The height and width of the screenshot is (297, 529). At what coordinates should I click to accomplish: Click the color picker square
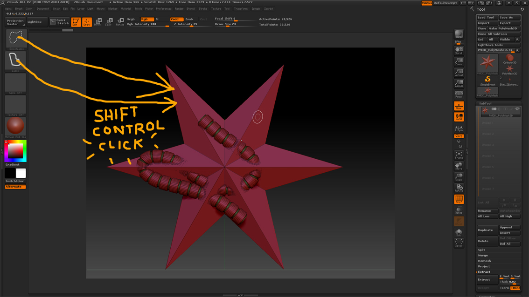(15, 151)
